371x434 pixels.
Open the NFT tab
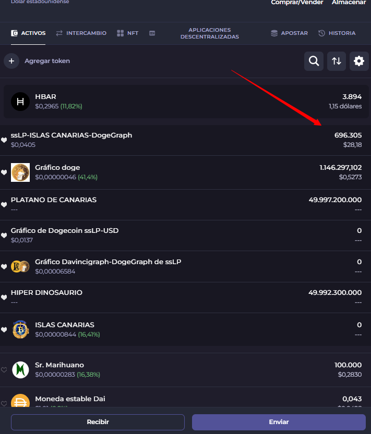click(127, 33)
